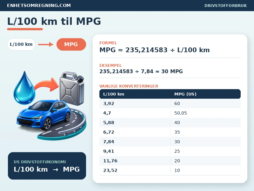Screen dimensions: 254x191
Task: Click the formula MPG ≈ 235,214583 ÷ L/100 km
Action: [x=155, y=50]
